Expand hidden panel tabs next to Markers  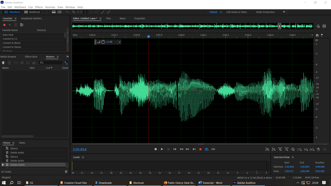68,57
